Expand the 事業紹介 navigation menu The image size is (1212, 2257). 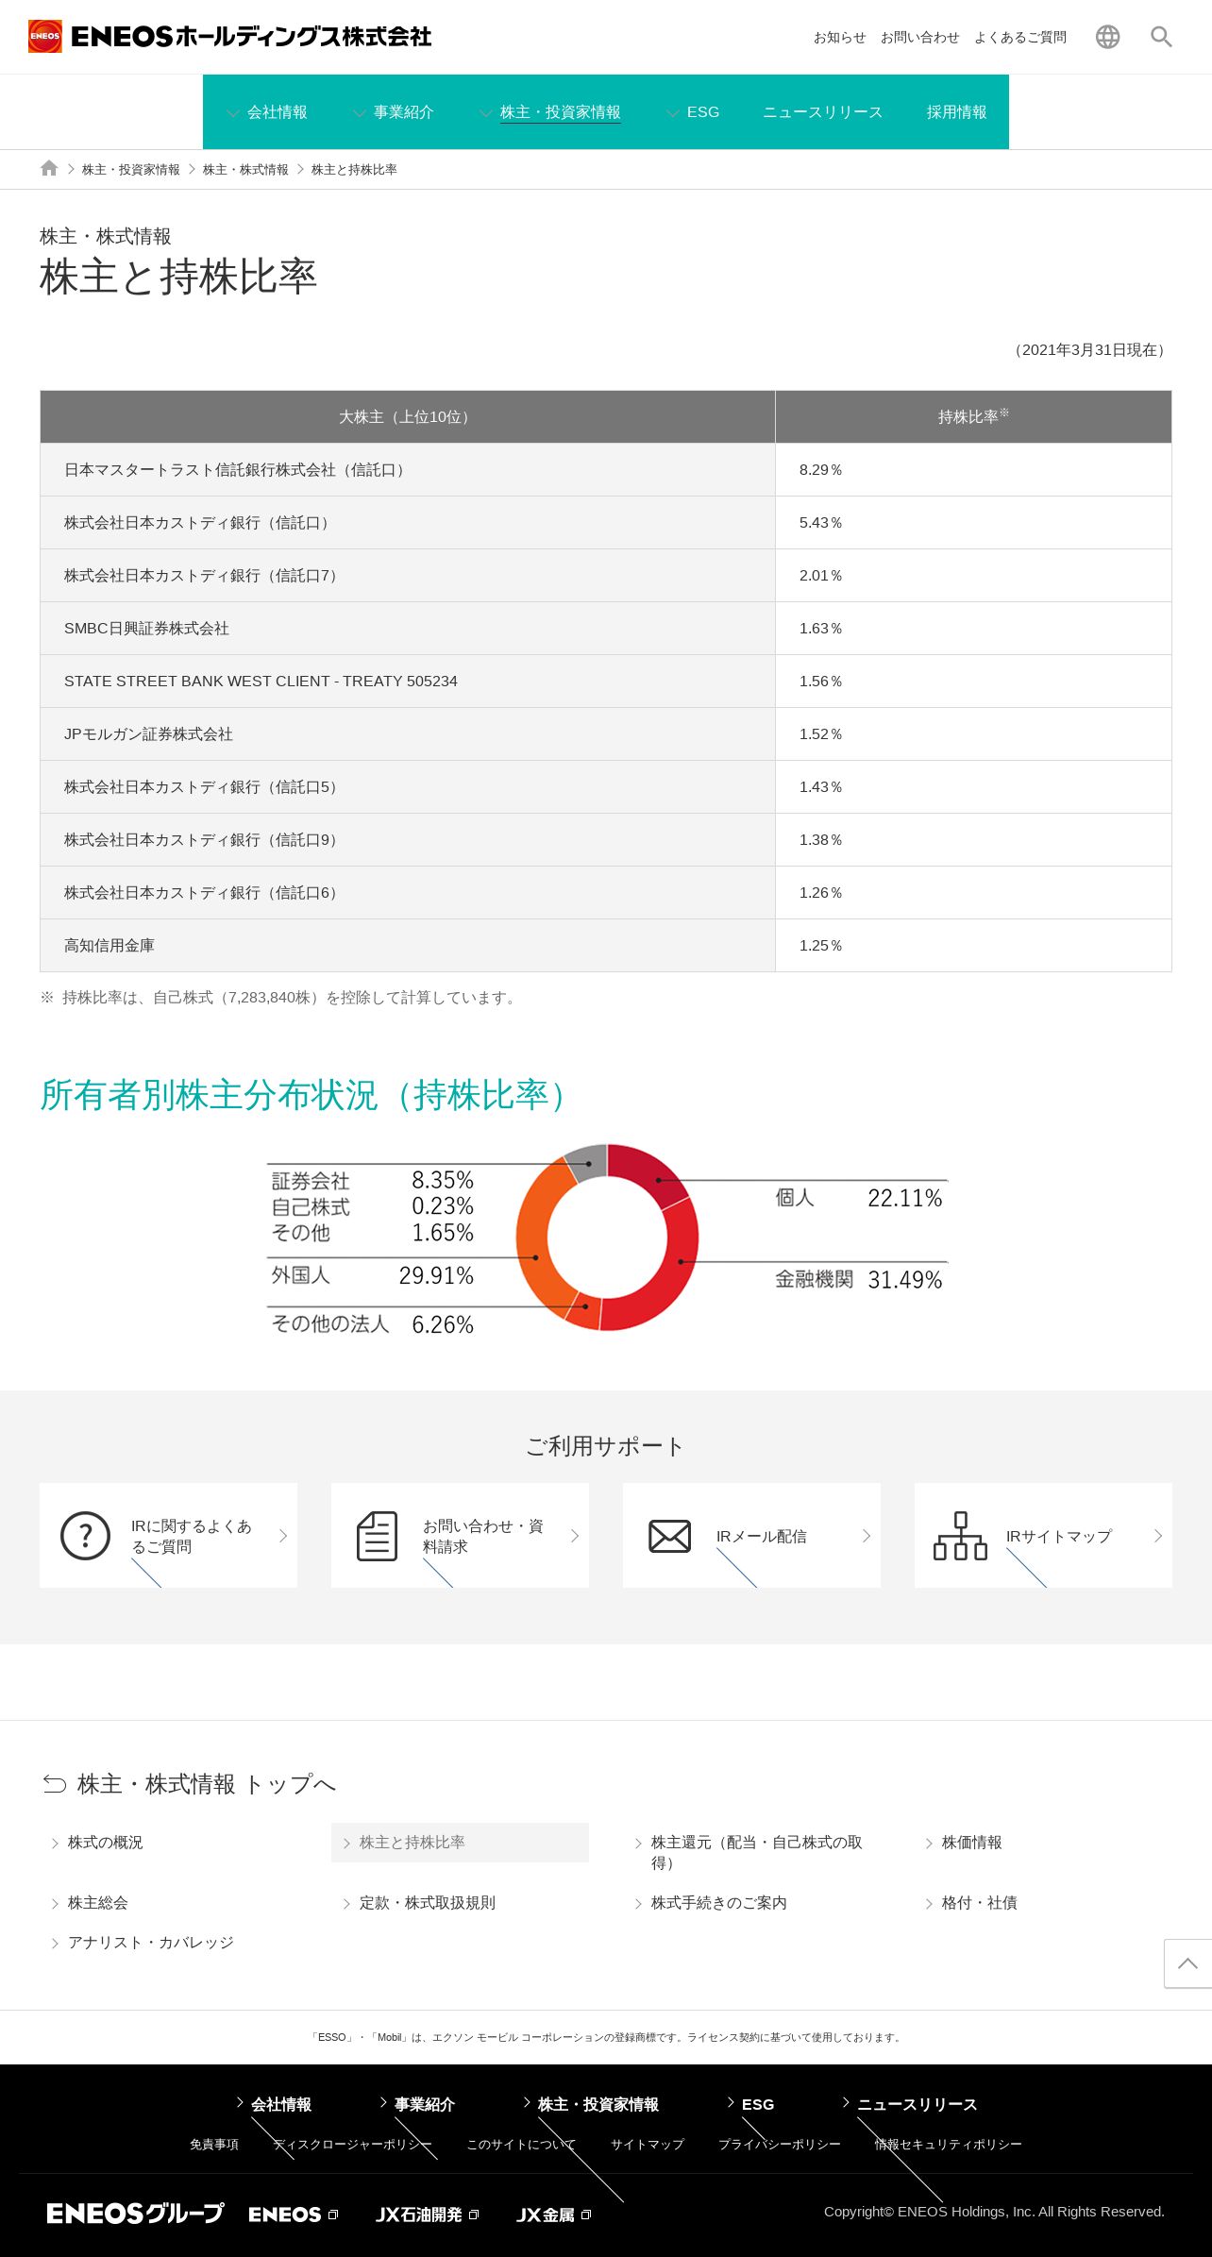pyautogui.click(x=393, y=112)
